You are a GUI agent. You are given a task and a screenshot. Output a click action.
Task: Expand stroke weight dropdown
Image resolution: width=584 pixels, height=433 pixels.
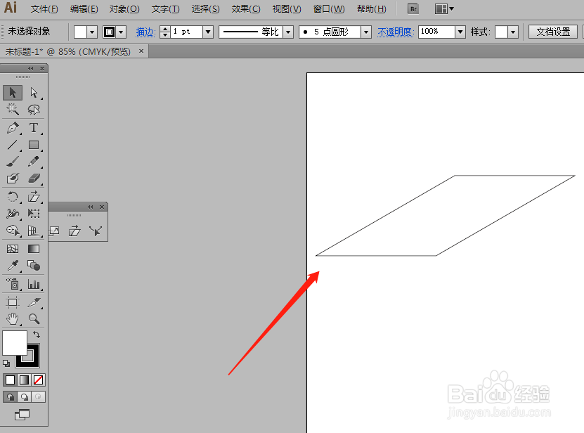[208, 32]
